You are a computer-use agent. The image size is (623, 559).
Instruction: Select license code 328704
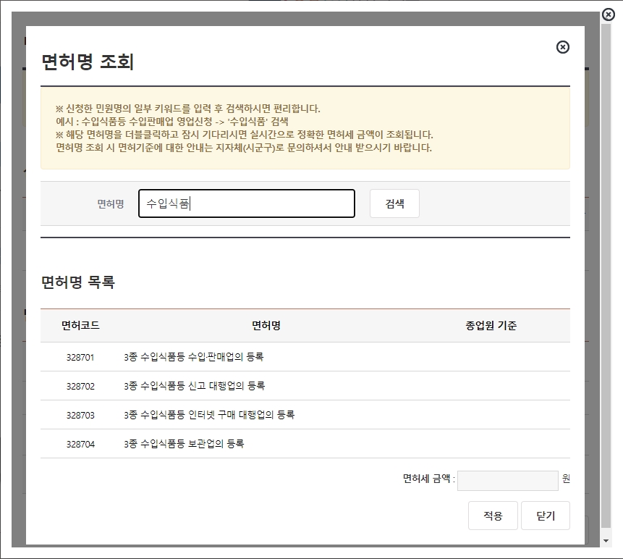[x=80, y=444]
